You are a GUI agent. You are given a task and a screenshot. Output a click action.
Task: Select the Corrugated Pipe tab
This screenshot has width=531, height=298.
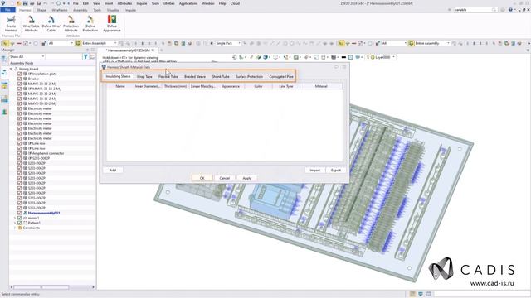281,77
